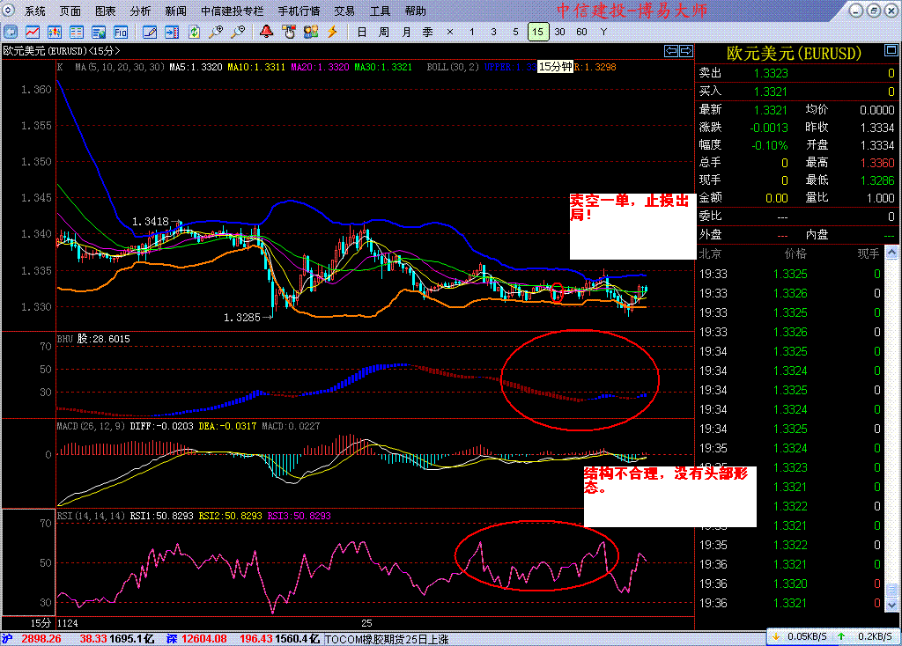Viewport: 902px width, 646px height.
Task: Click the news browser globe icon
Action: [99, 33]
